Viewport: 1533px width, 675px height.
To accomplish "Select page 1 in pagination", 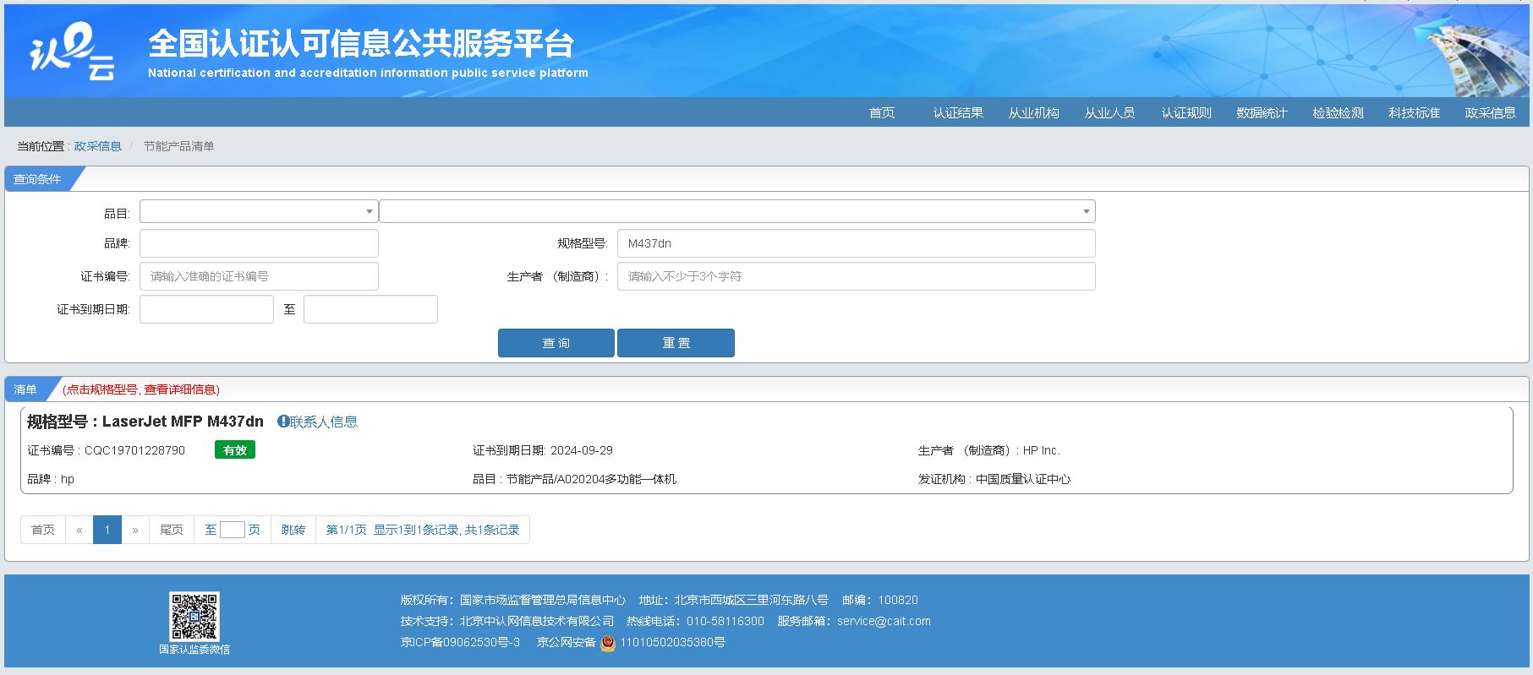I will pos(107,530).
